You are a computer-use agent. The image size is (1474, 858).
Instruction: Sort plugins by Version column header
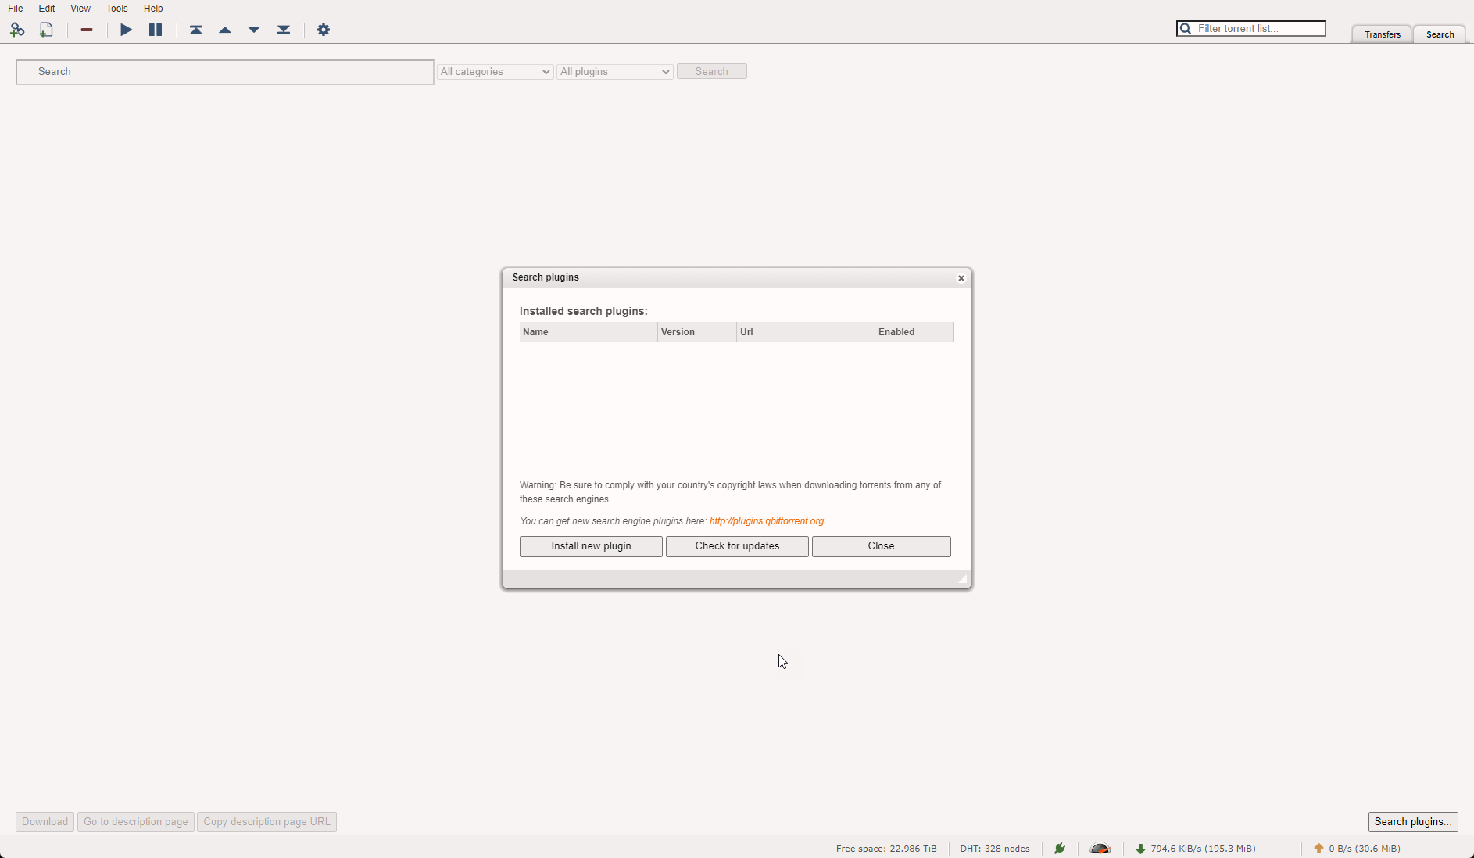click(x=697, y=332)
